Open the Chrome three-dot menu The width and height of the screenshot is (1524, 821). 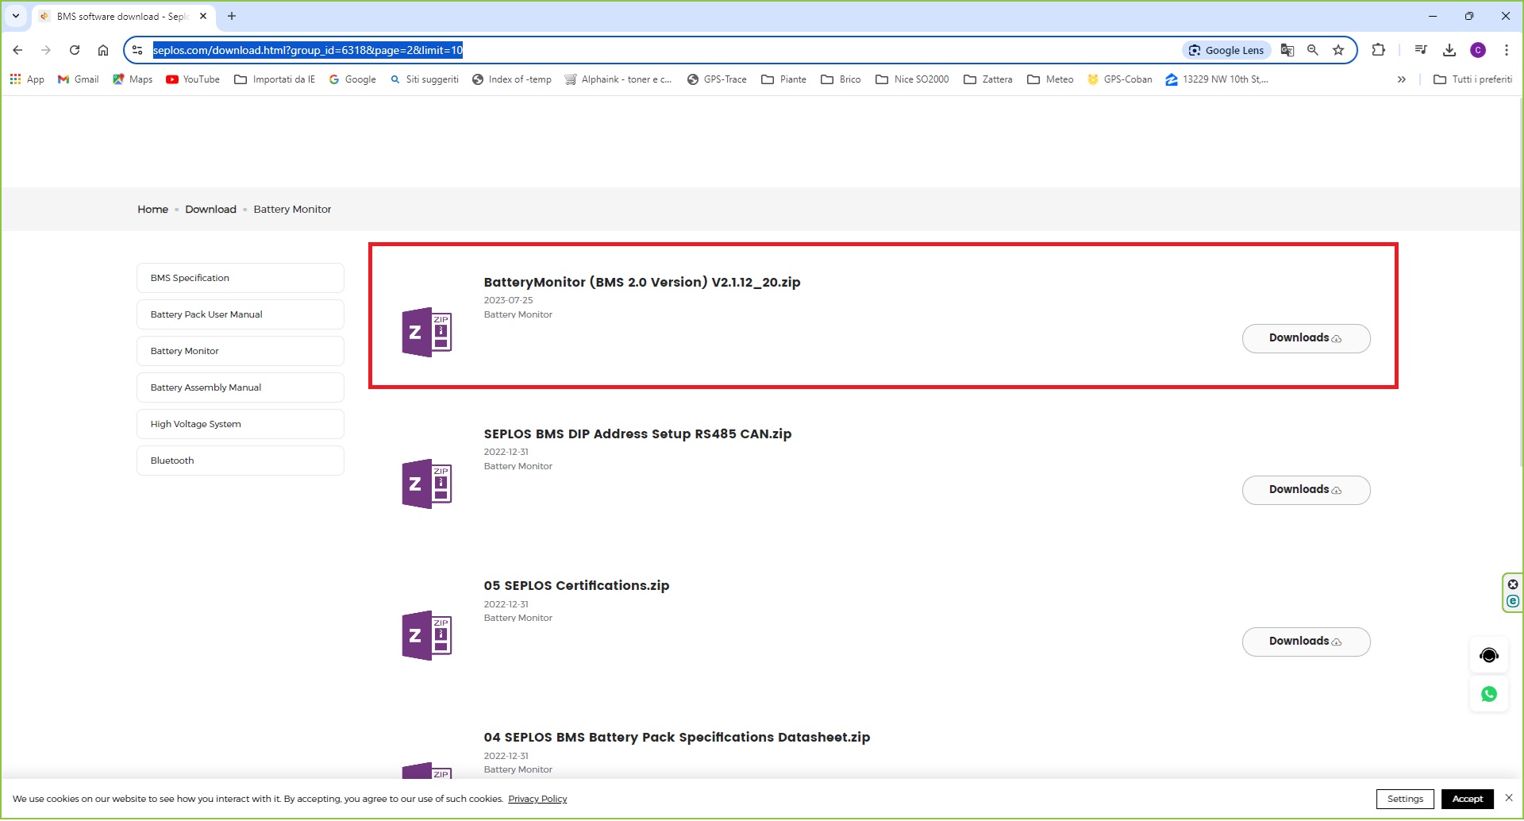tap(1506, 50)
